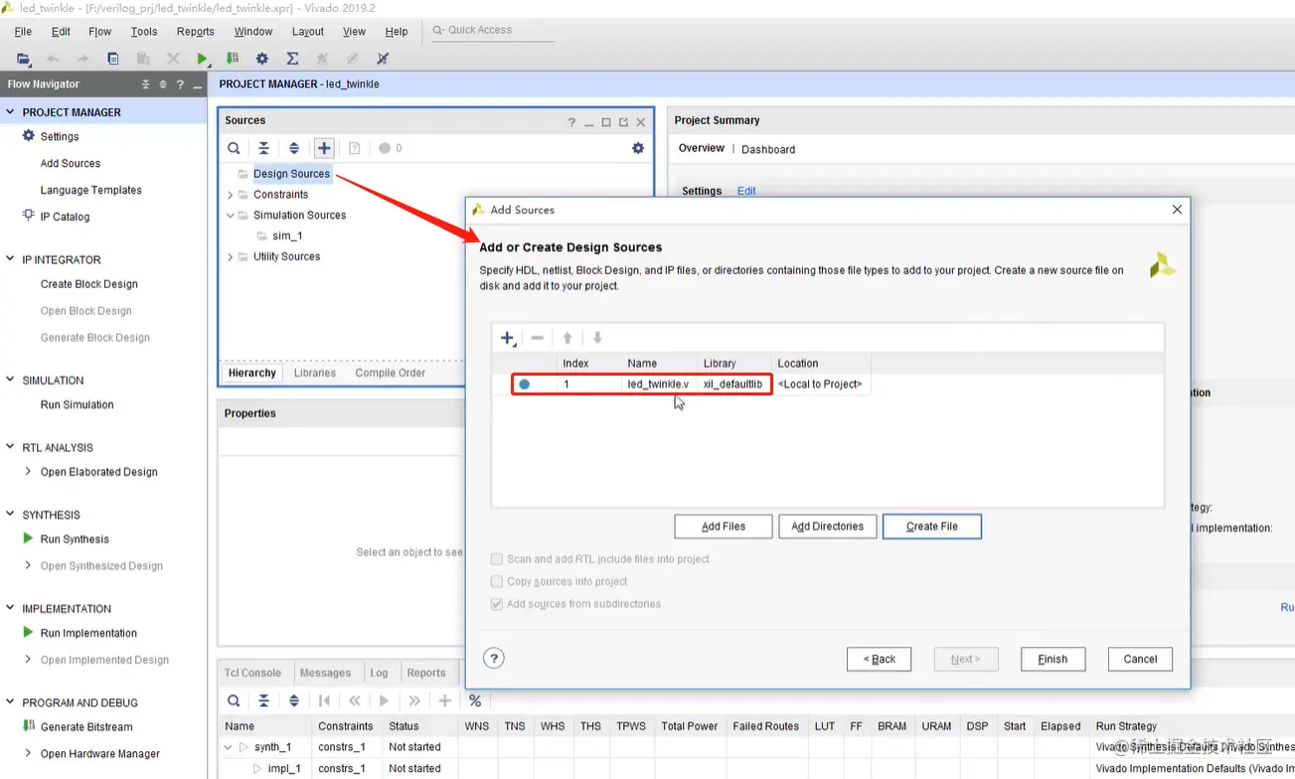Collapse PROJECT MANAGER section
The width and height of the screenshot is (1295, 779).
tap(10, 112)
